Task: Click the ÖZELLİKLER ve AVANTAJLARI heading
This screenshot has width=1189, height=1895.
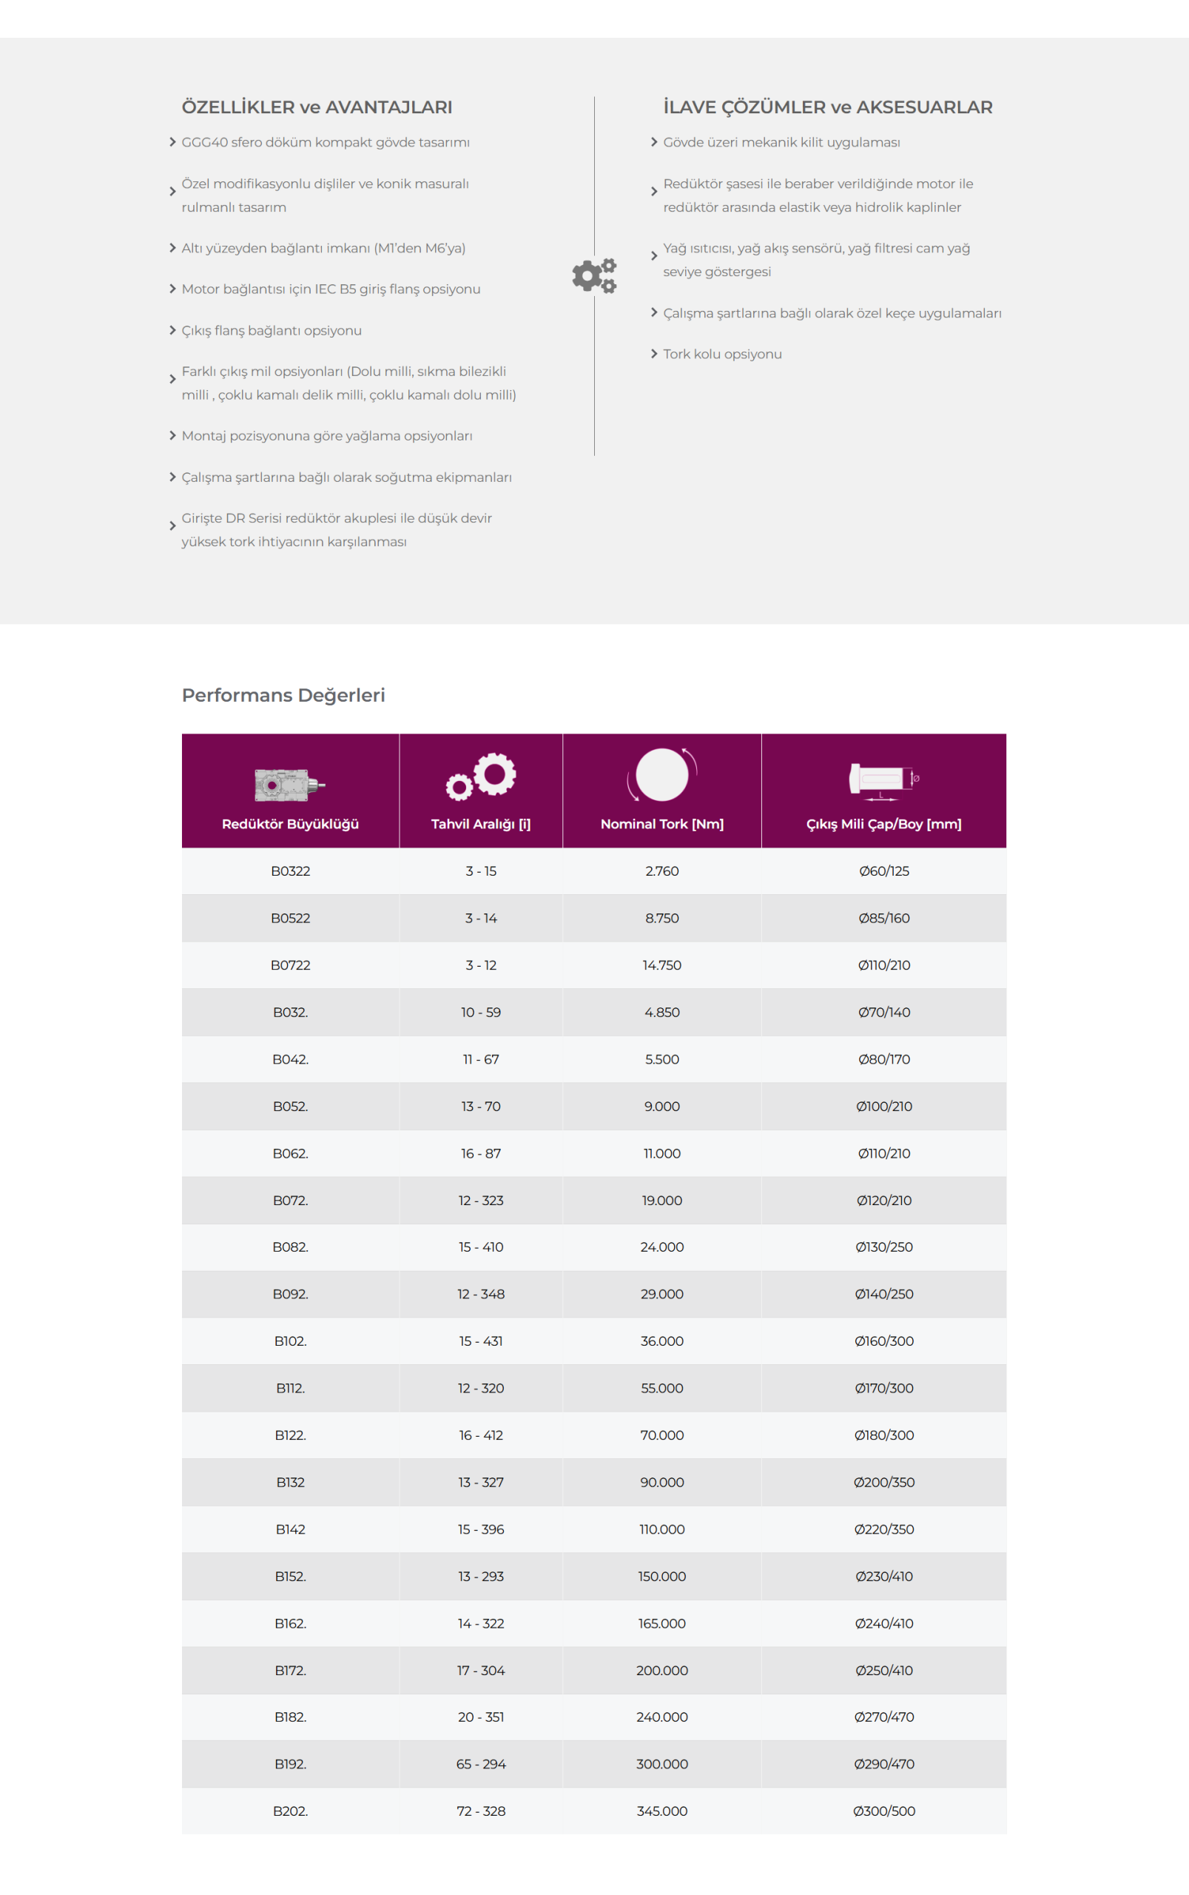Action: click(317, 107)
